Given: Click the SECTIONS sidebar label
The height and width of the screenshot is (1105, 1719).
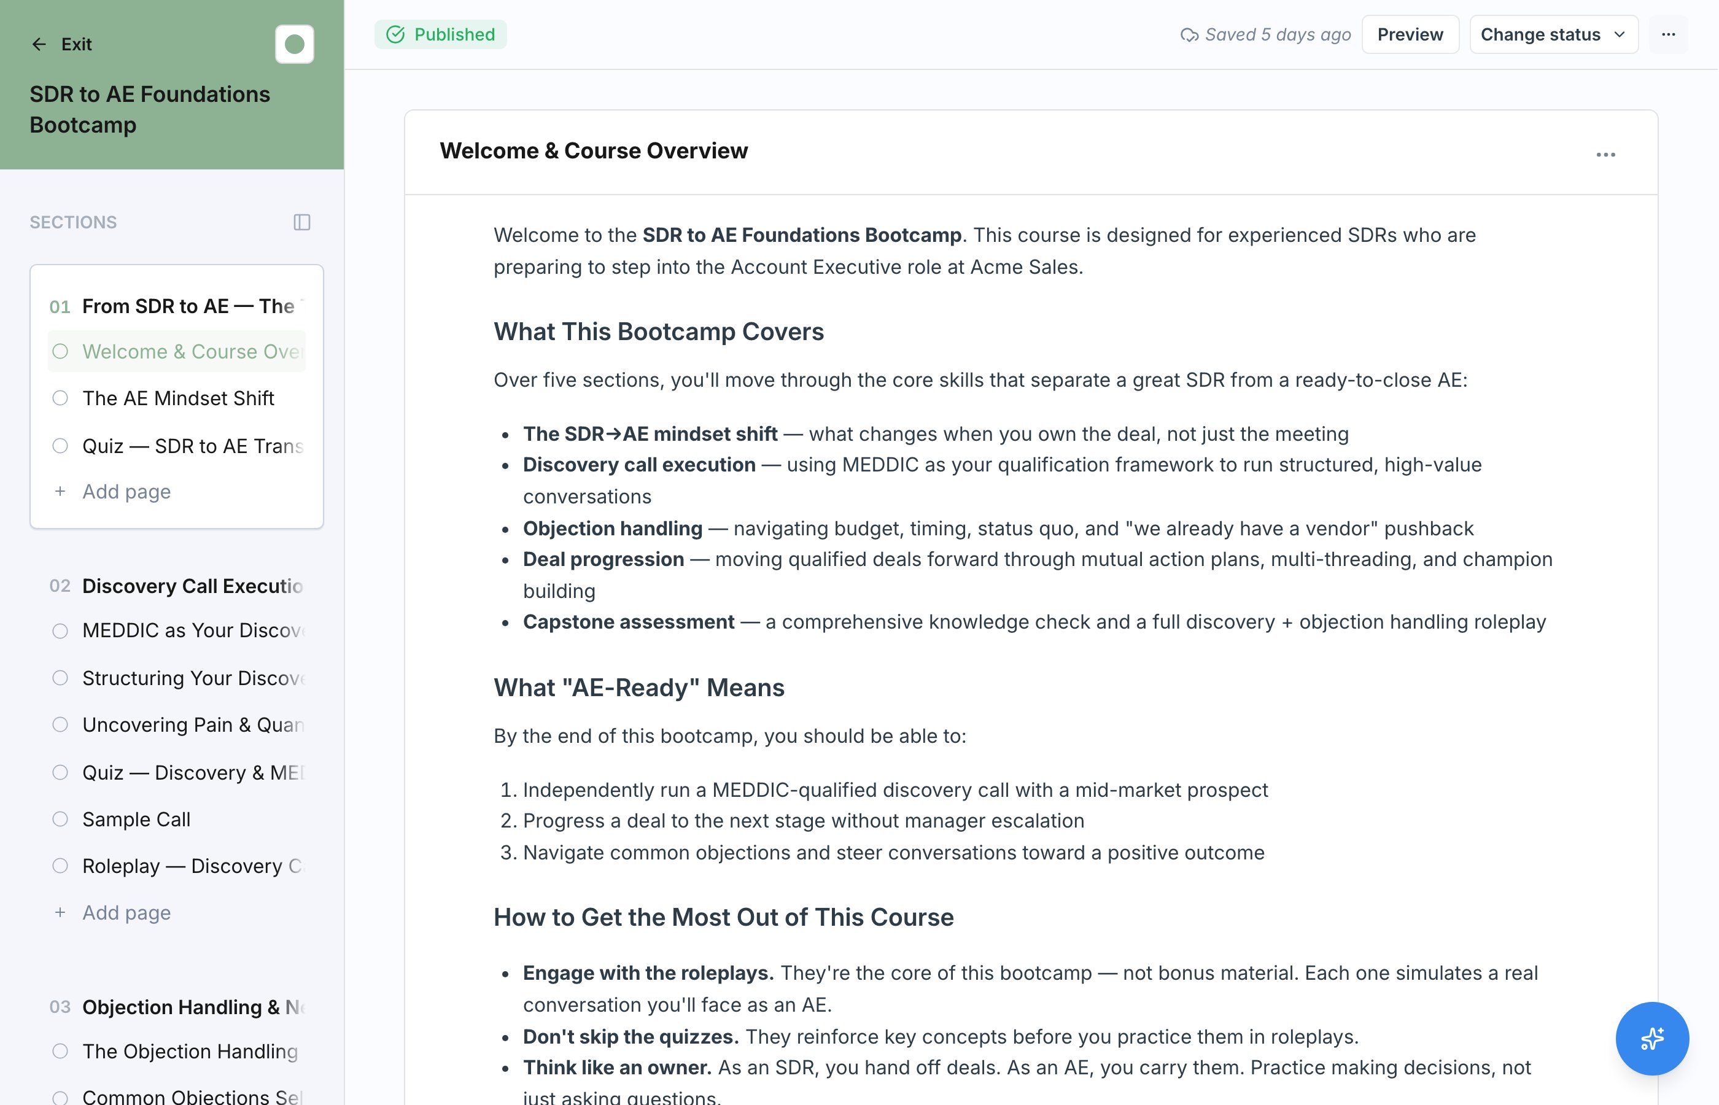Looking at the screenshot, I should 73,222.
